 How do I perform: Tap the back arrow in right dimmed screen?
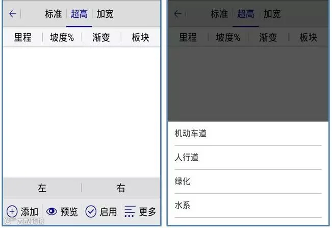pos(177,14)
